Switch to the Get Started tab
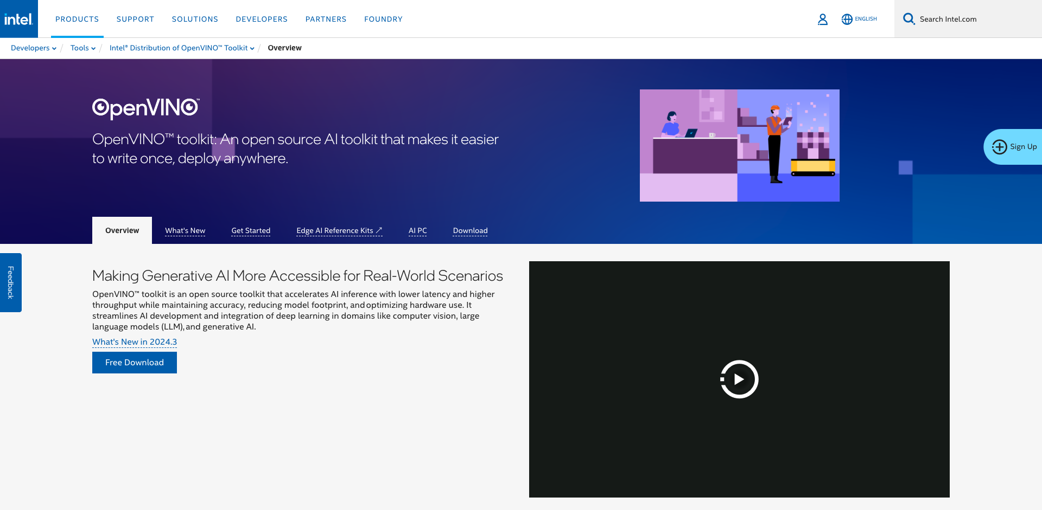 (251, 231)
